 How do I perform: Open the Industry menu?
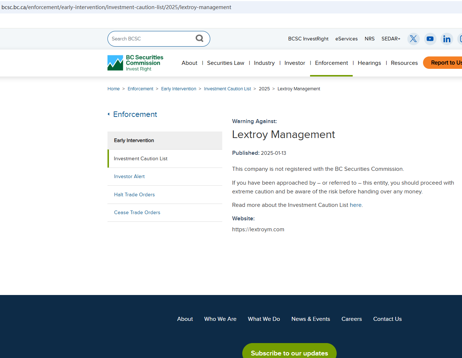coord(264,63)
